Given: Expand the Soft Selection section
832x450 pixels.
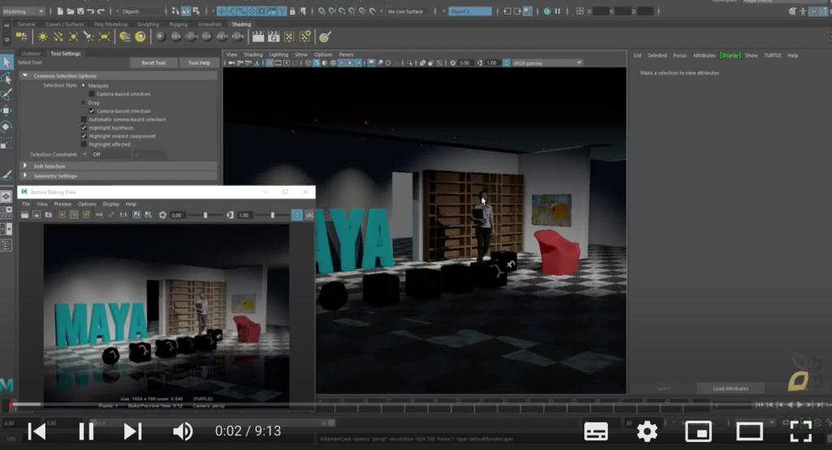Looking at the screenshot, I should [x=25, y=165].
